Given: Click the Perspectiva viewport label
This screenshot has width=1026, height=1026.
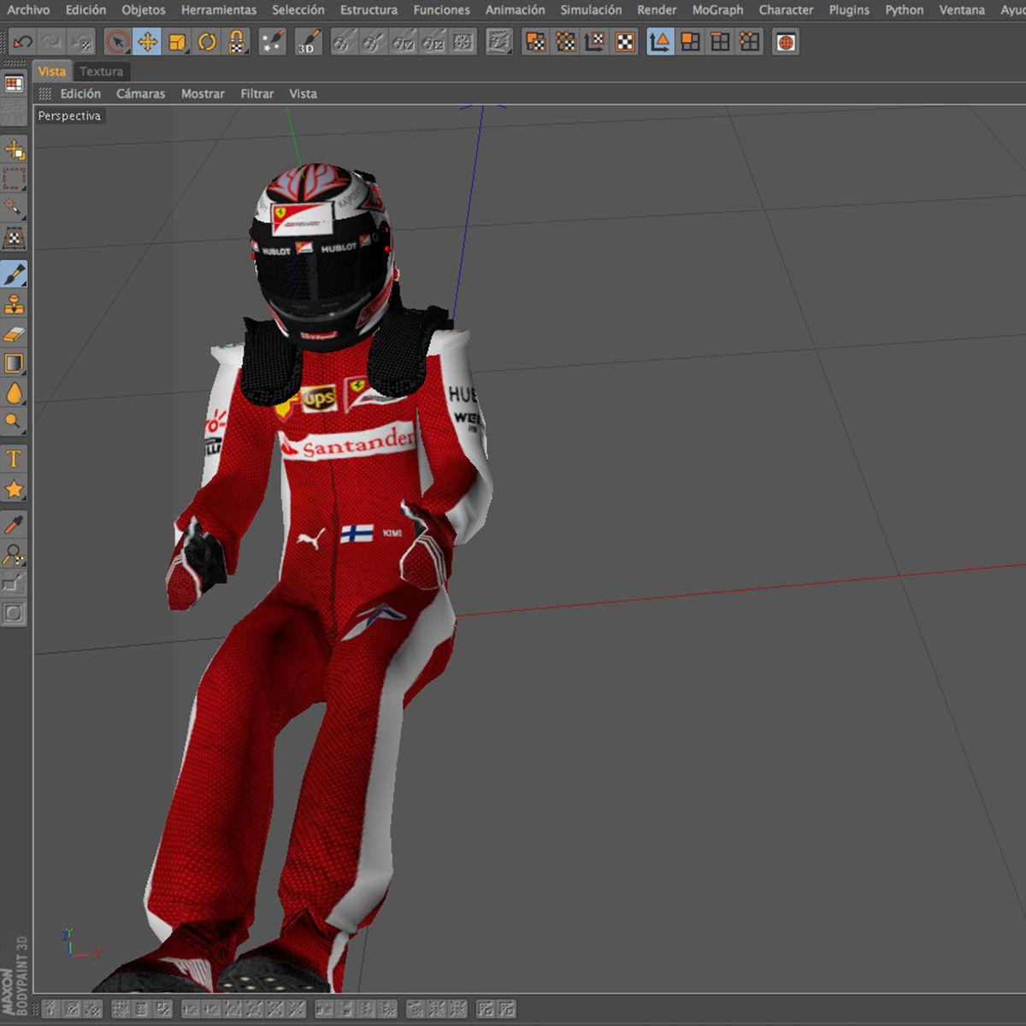Looking at the screenshot, I should click(69, 116).
